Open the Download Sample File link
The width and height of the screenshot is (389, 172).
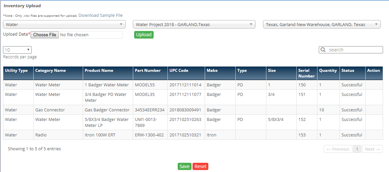(101, 15)
